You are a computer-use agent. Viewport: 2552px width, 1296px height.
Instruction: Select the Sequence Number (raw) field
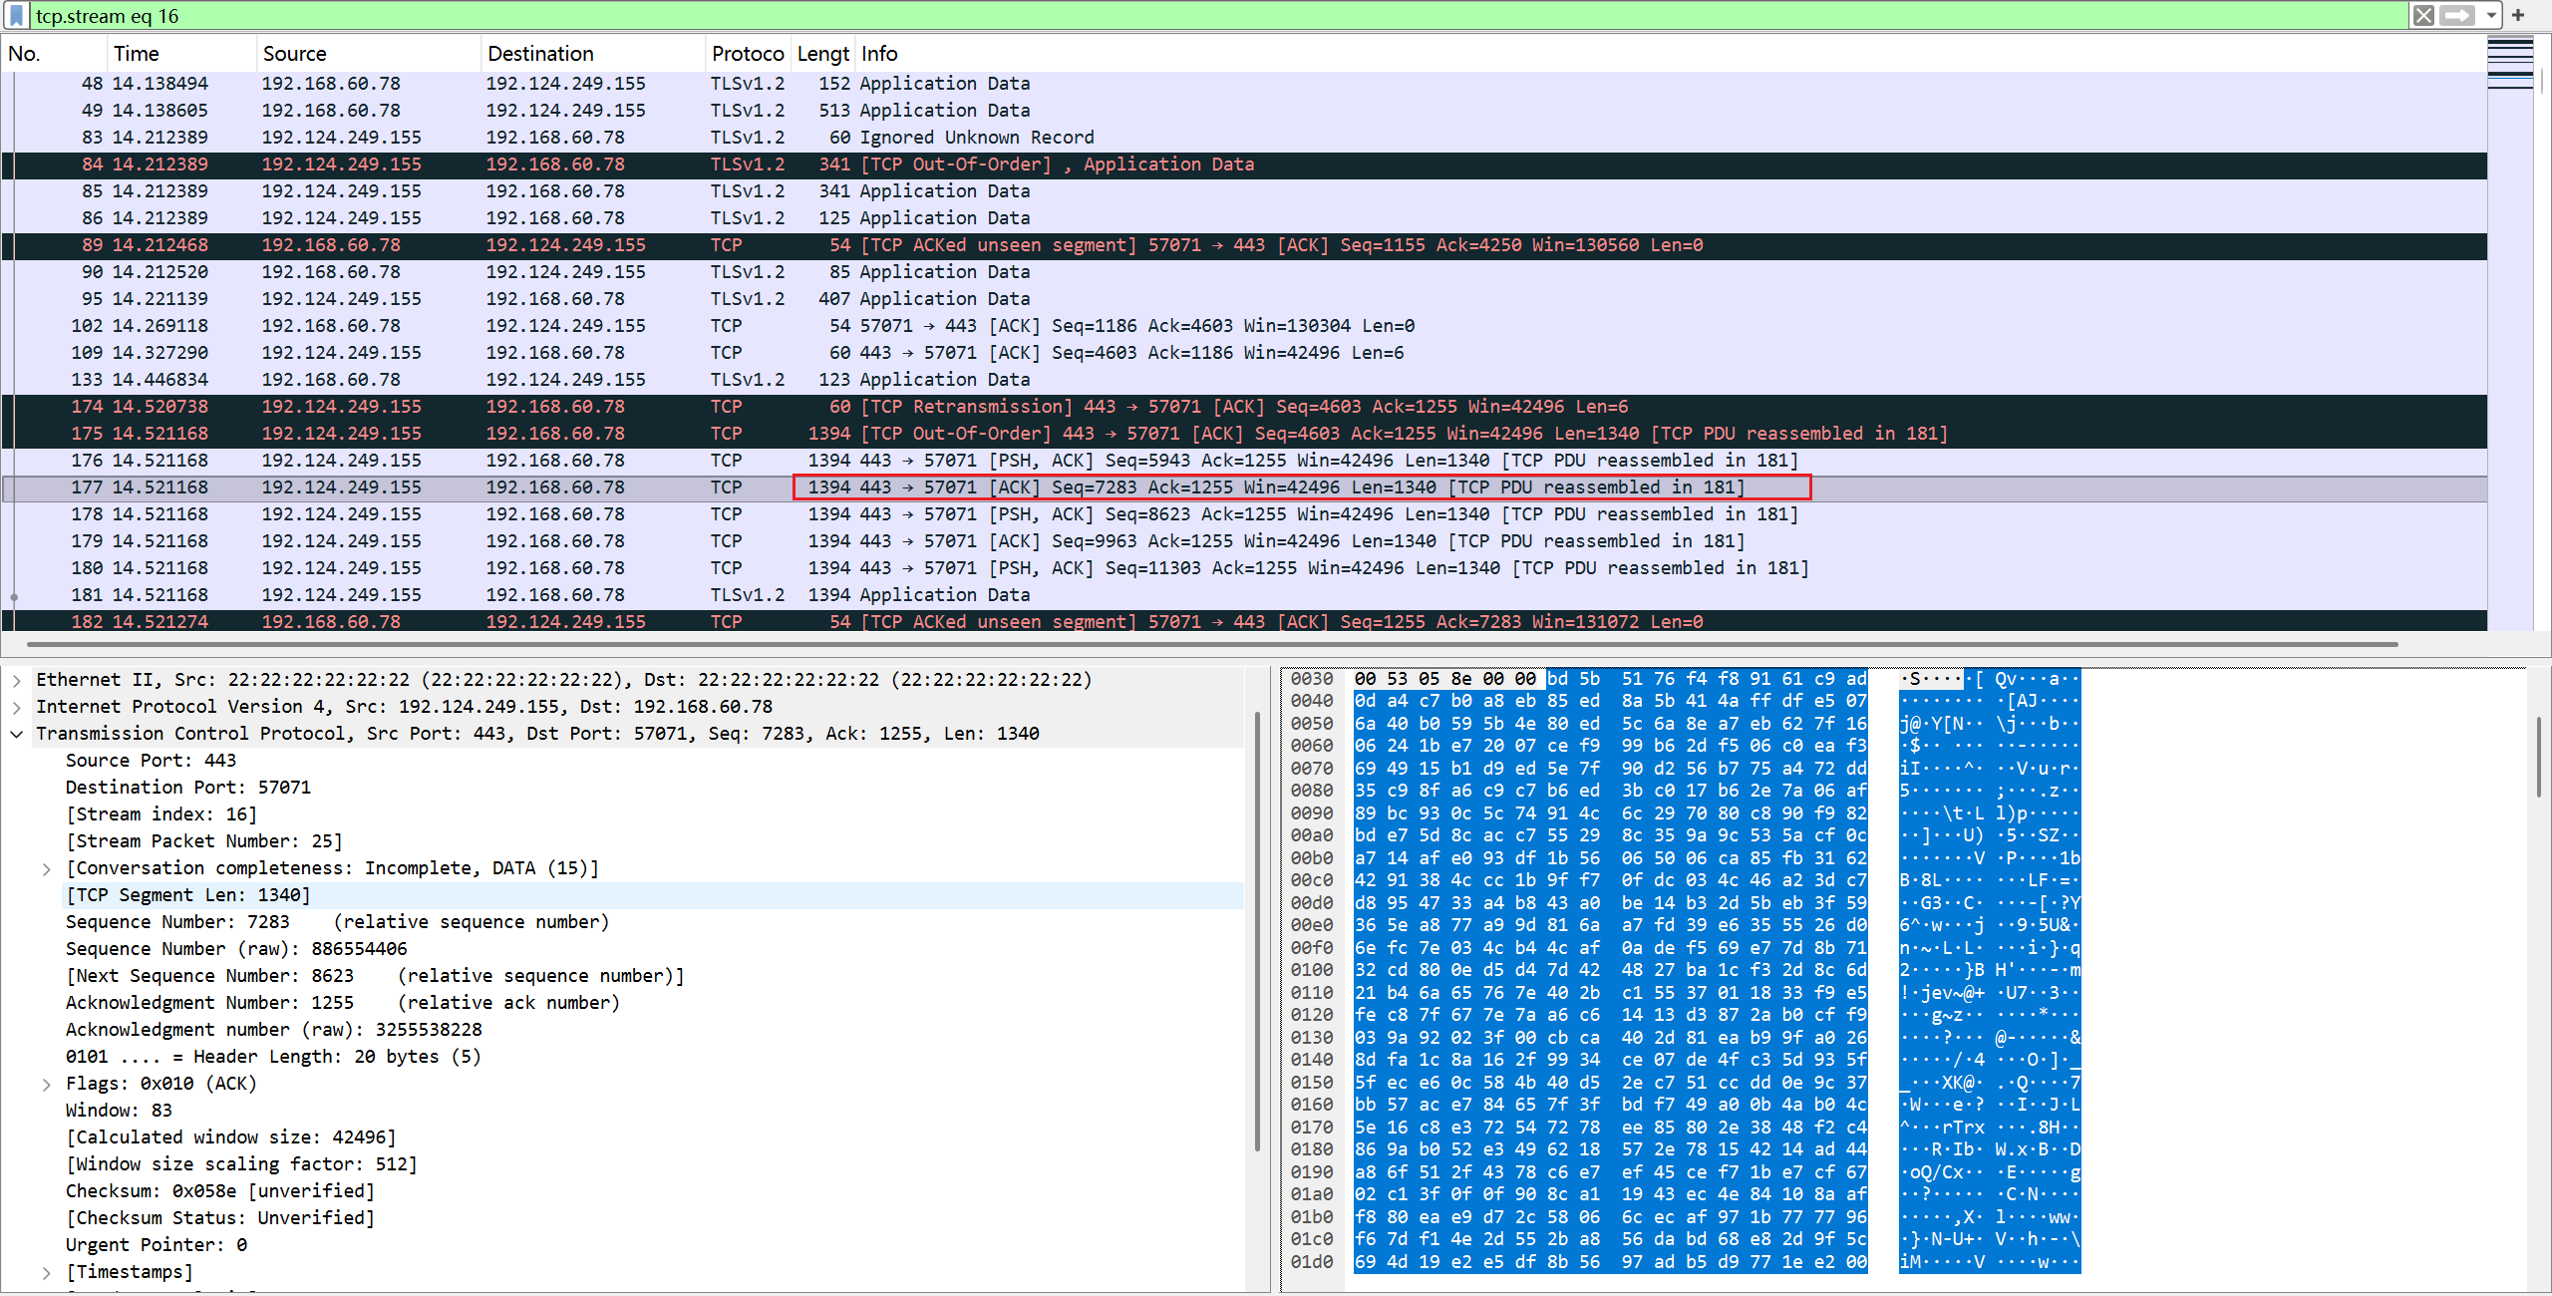click(236, 949)
